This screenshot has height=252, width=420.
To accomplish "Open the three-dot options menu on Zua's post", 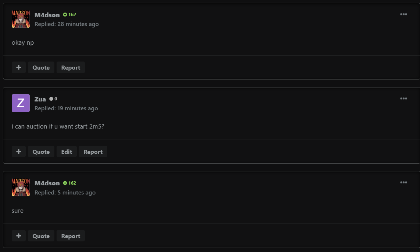I will tap(403, 99).
